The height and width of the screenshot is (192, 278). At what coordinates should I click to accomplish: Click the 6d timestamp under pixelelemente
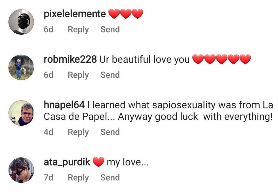49,29
